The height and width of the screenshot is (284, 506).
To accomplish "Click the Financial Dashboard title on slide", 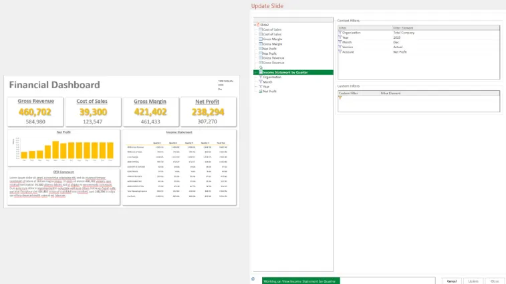I will pyautogui.click(x=55, y=85).
